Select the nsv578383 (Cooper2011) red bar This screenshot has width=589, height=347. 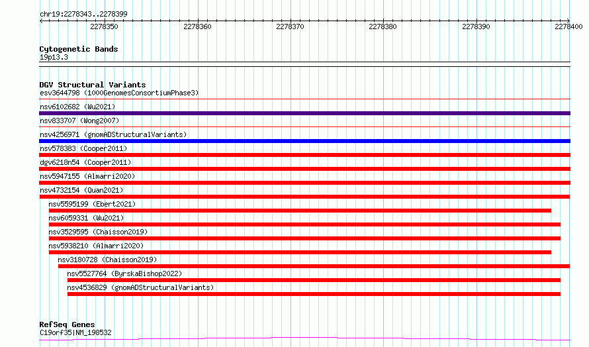click(304, 155)
